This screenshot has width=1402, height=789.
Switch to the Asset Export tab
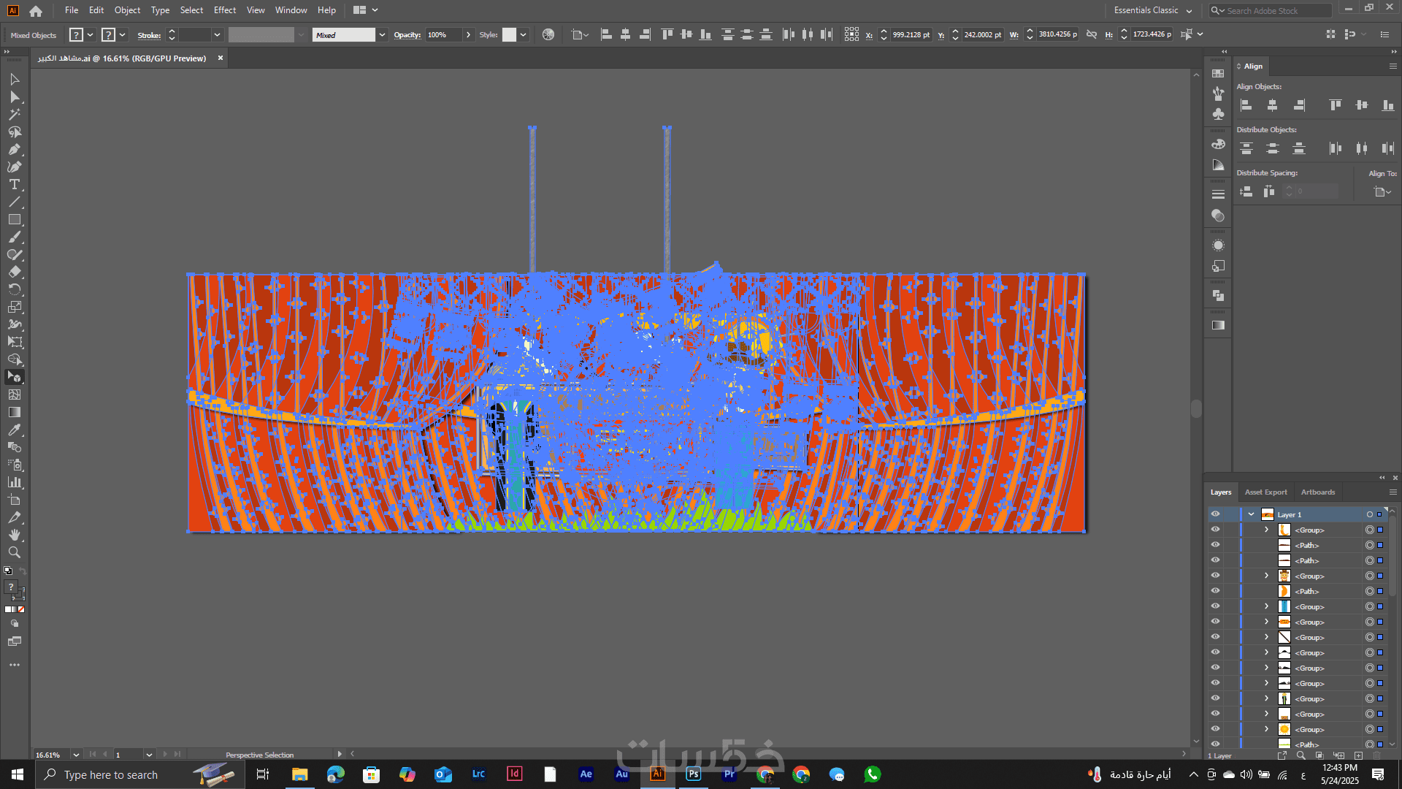(x=1265, y=492)
